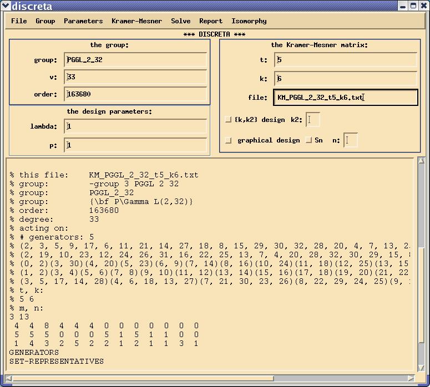Open the Solve menu
The width and height of the screenshot is (430, 387).
coord(180,21)
